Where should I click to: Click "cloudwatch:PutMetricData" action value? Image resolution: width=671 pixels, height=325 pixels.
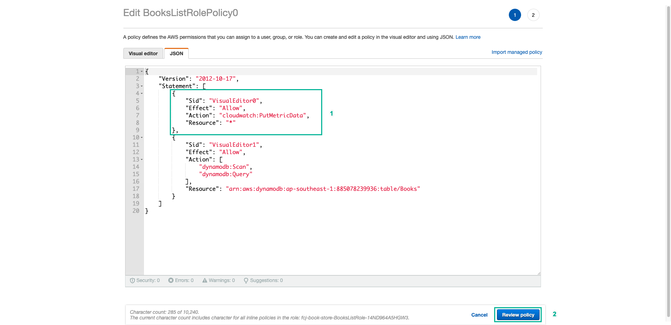pos(263,116)
